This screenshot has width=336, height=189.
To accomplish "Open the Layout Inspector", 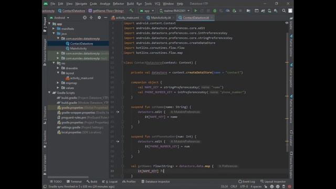I will pyautogui.click(x=273, y=182).
